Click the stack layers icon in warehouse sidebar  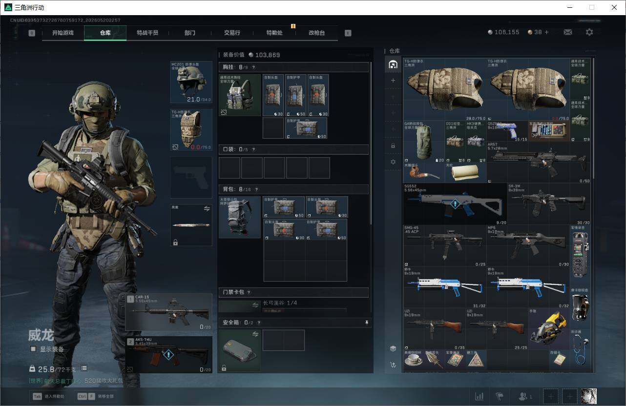coord(393,348)
